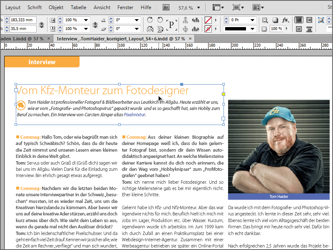333x250 pixels.
Task: Click the shear angle icon
Action: point(103,29)
